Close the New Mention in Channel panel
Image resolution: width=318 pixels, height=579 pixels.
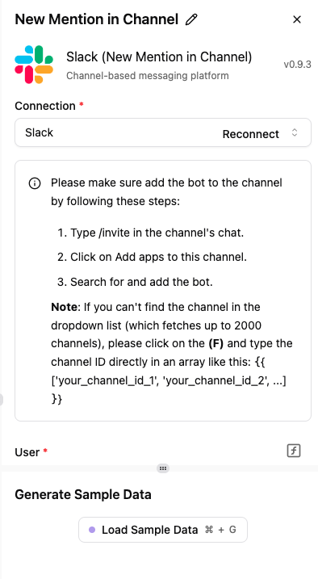[296, 19]
